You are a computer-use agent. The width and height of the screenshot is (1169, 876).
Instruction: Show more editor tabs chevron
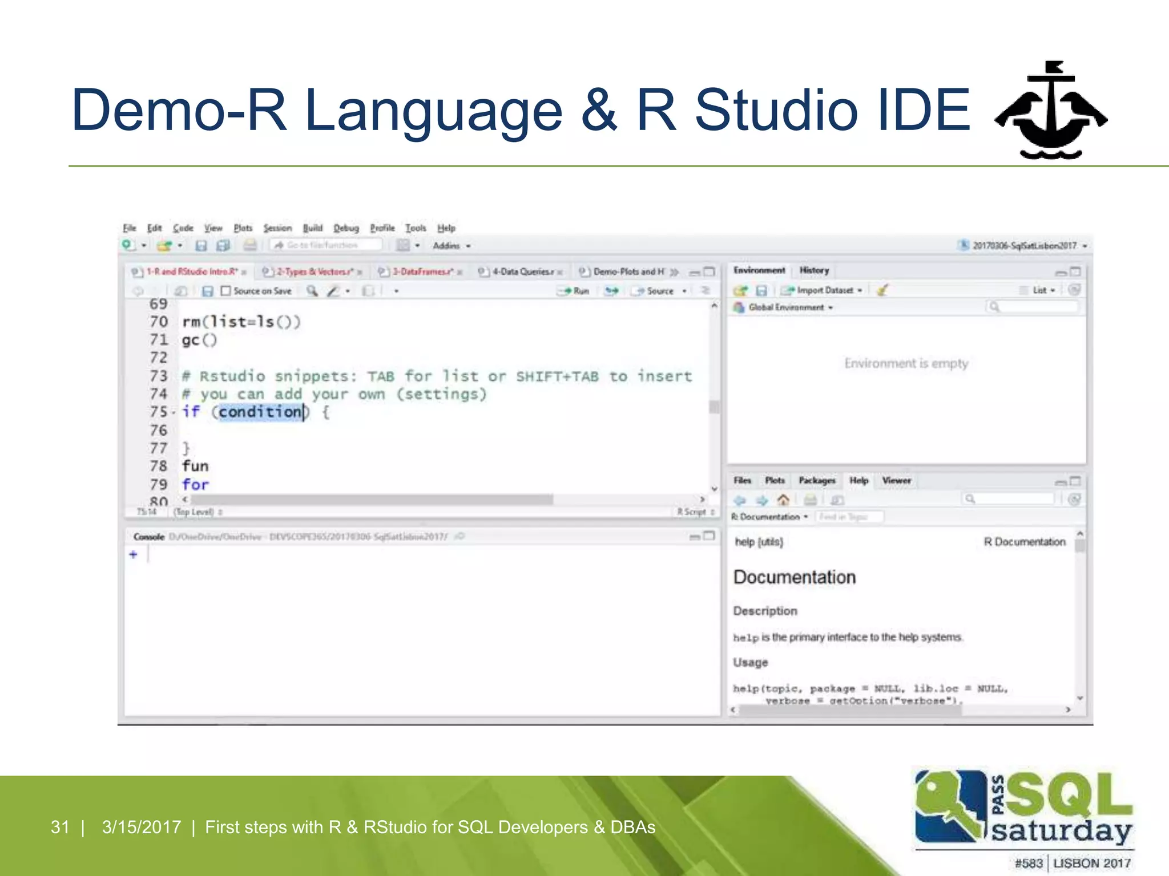674,272
